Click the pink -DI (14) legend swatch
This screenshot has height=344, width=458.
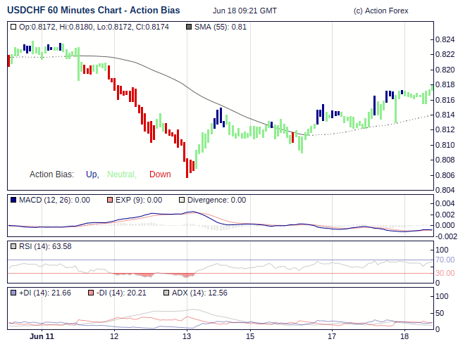pos(92,293)
